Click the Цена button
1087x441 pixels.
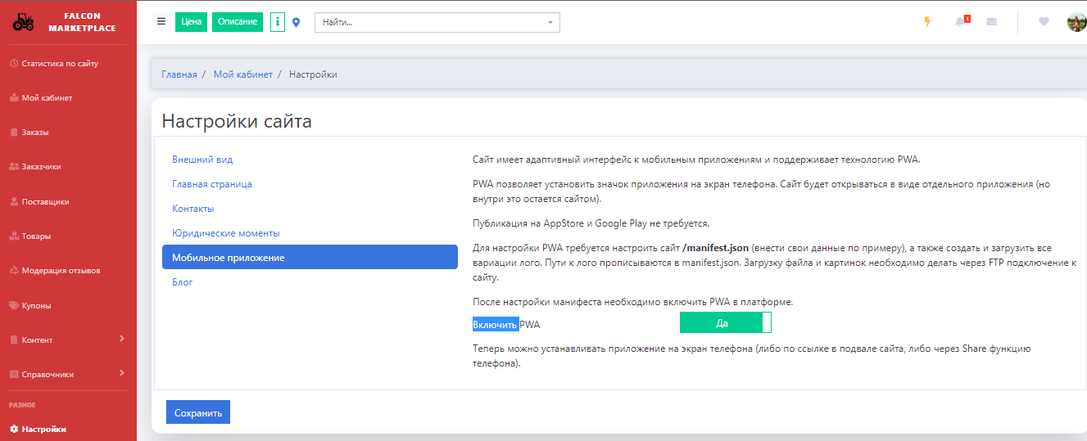pos(191,22)
